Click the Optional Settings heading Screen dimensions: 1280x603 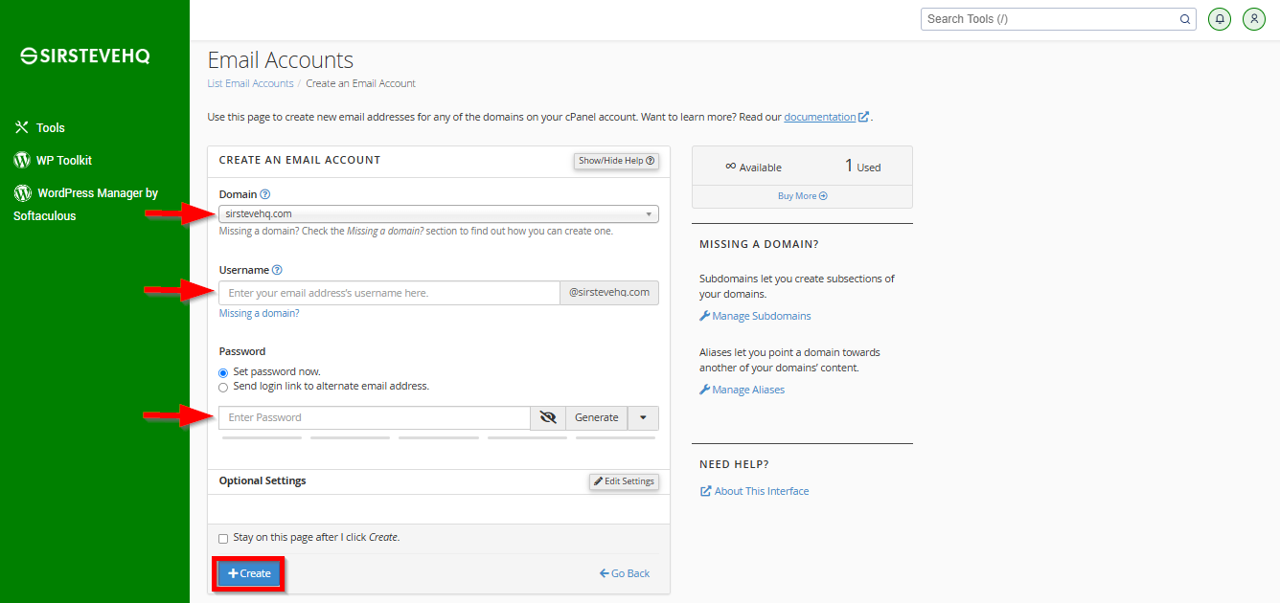click(x=263, y=480)
